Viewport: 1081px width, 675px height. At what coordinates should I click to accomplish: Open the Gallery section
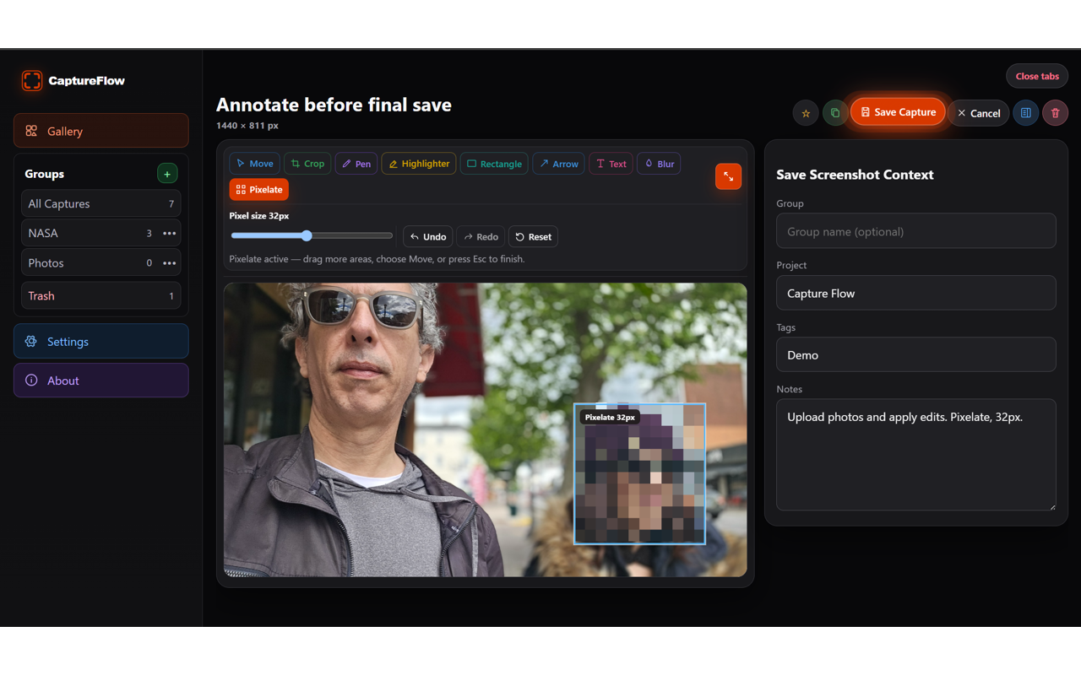101,131
